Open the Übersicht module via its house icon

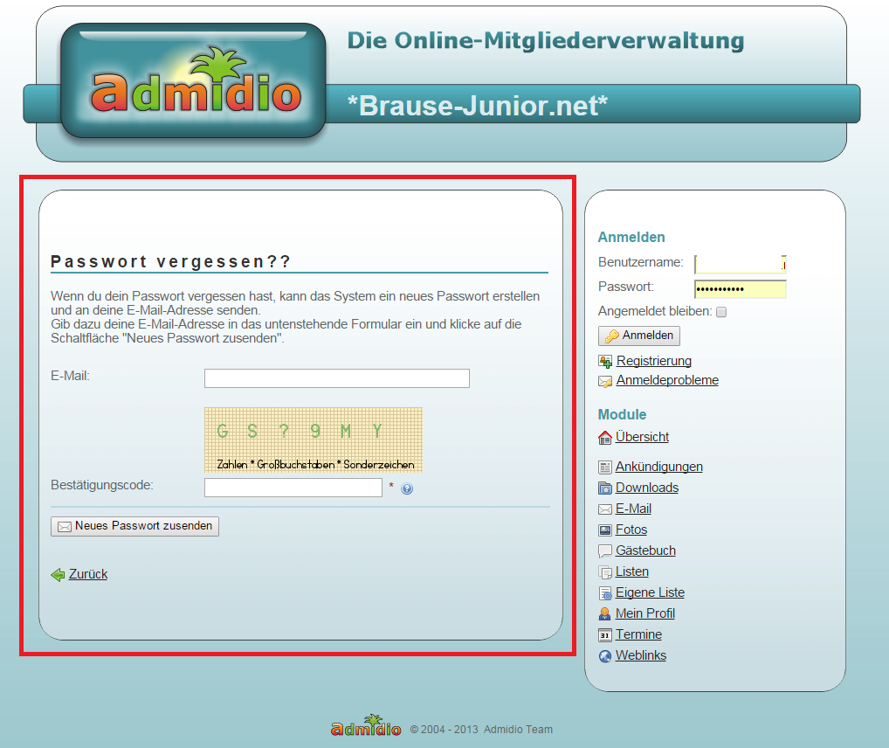tap(604, 436)
